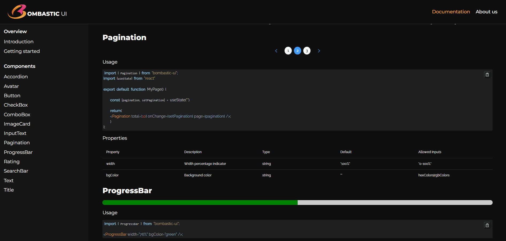Open the Getting started guide

(22, 51)
